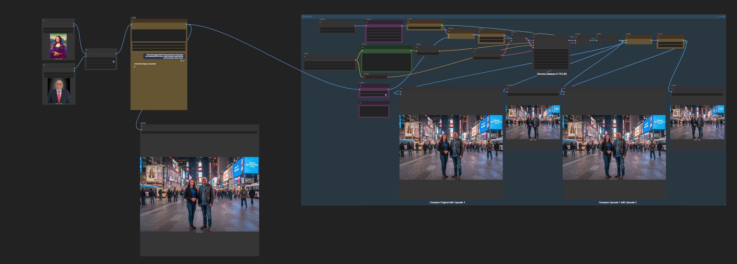Screen dimensions: 737x264
Task: Select the Mona Lisa image thumbnail
Action: (x=58, y=46)
